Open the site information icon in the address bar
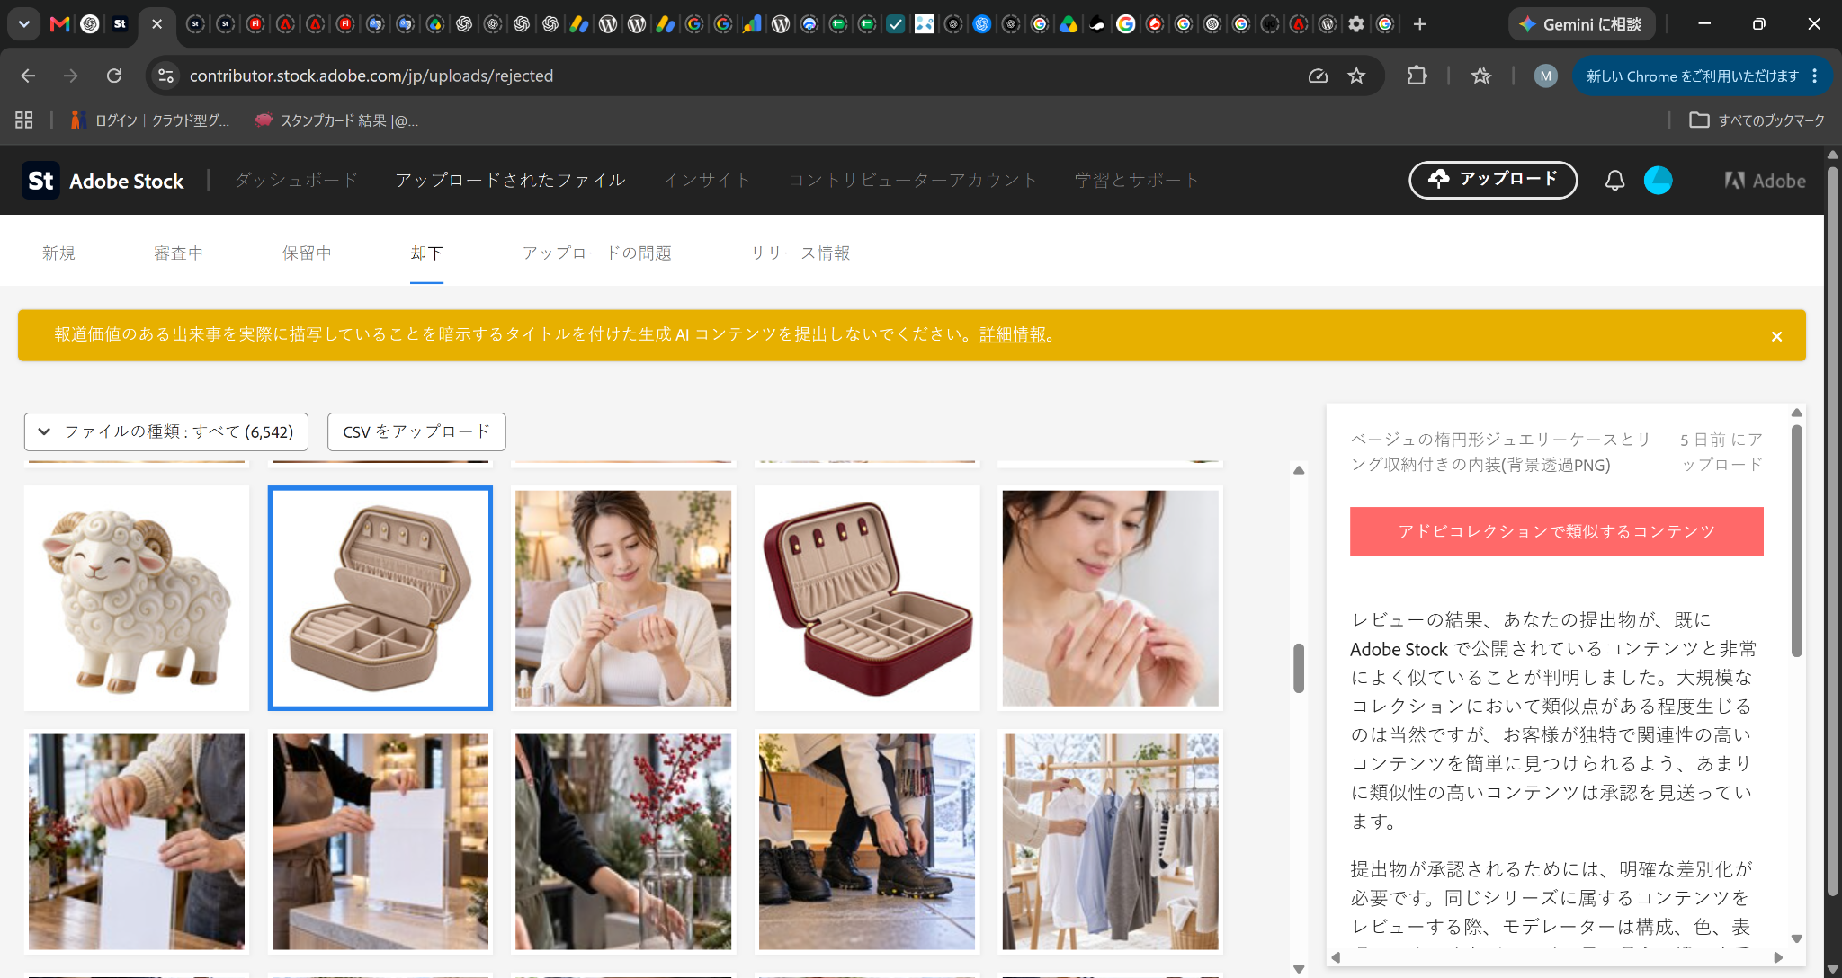The height and width of the screenshot is (978, 1842). pyautogui.click(x=165, y=76)
